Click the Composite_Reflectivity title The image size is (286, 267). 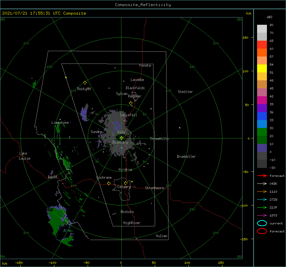coord(143,5)
